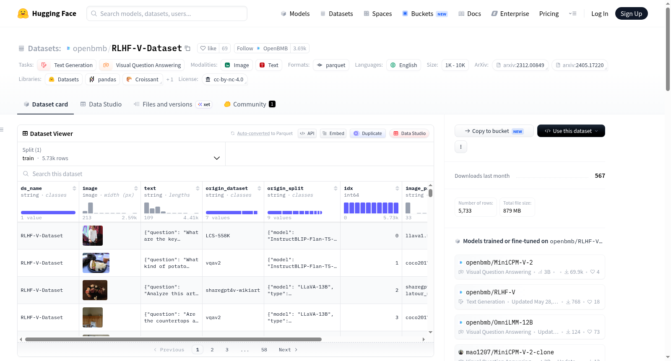The width and height of the screenshot is (671, 361).
Task: Select the Image modality tag
Action: tap(237, 65)
